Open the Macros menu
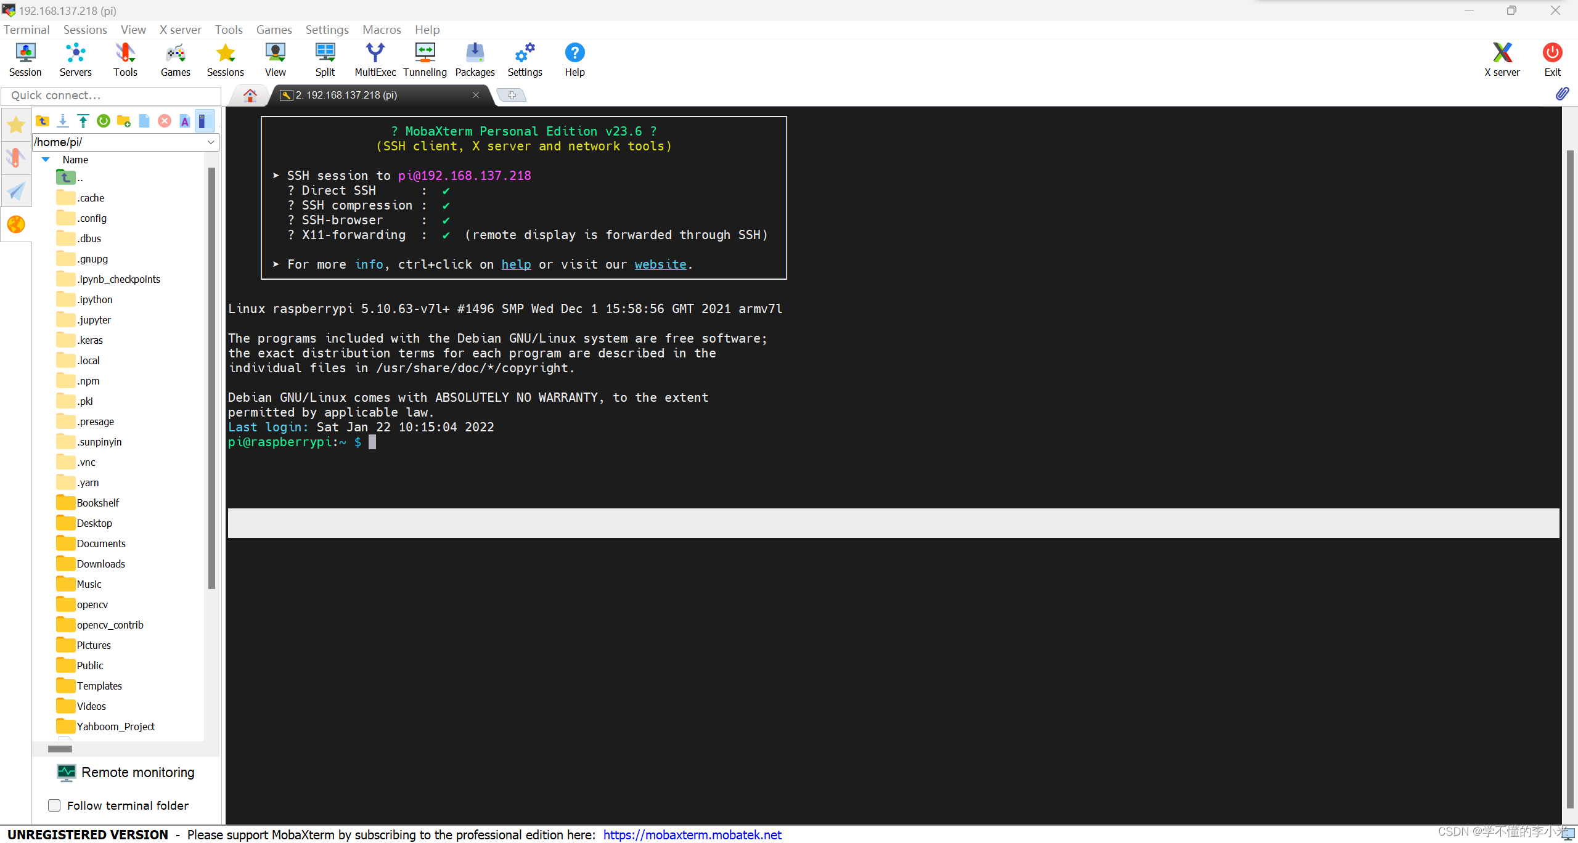Screen dimensions: 1578x843 [382, 30]
